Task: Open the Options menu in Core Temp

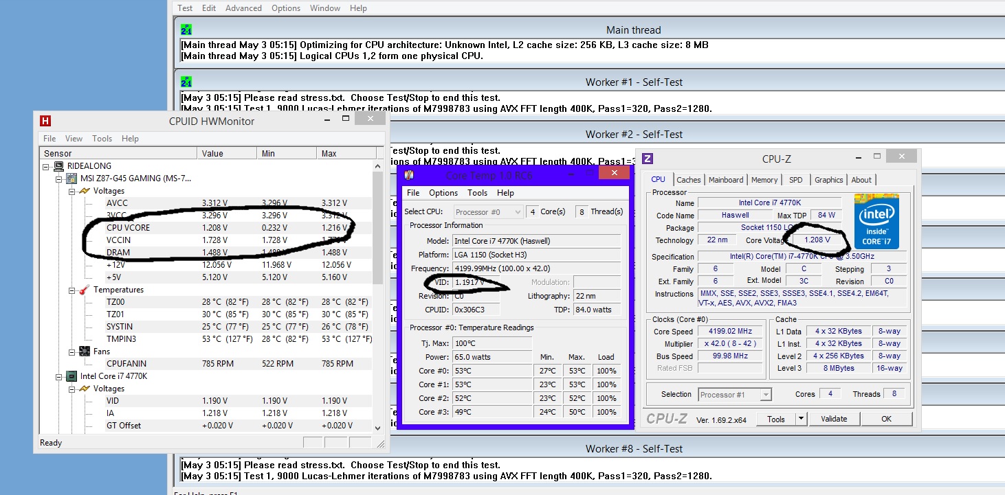Action: (443, 193)
